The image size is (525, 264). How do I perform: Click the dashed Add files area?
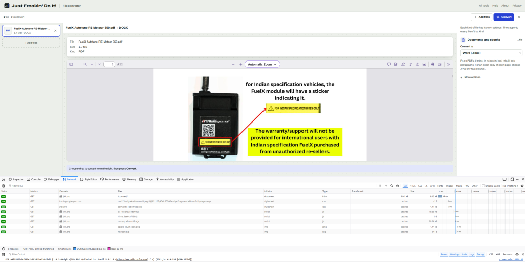pyautogui.click(x=31, y=43)
